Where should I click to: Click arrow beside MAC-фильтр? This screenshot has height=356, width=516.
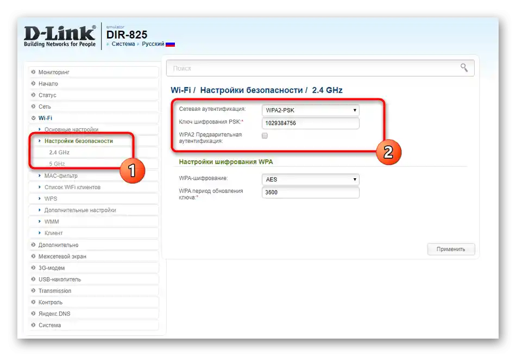tap(40, 176)
